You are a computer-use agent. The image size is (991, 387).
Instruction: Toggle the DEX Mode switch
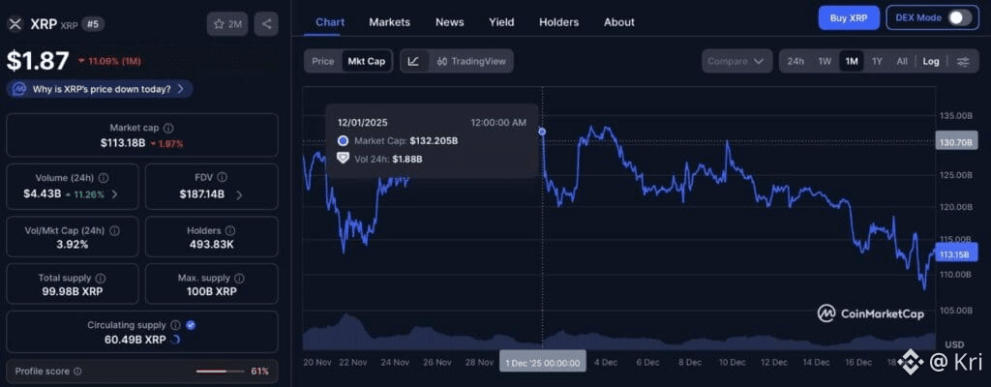(x=959, y=18)
